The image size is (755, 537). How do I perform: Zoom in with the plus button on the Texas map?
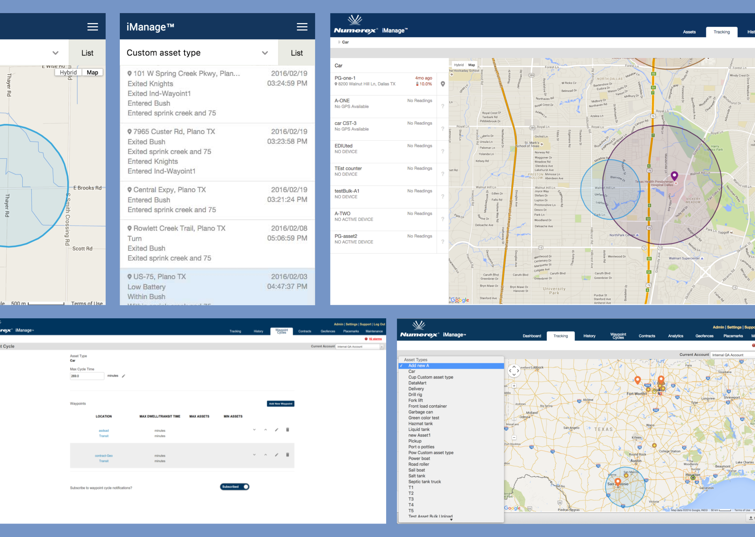pos(514,386)
